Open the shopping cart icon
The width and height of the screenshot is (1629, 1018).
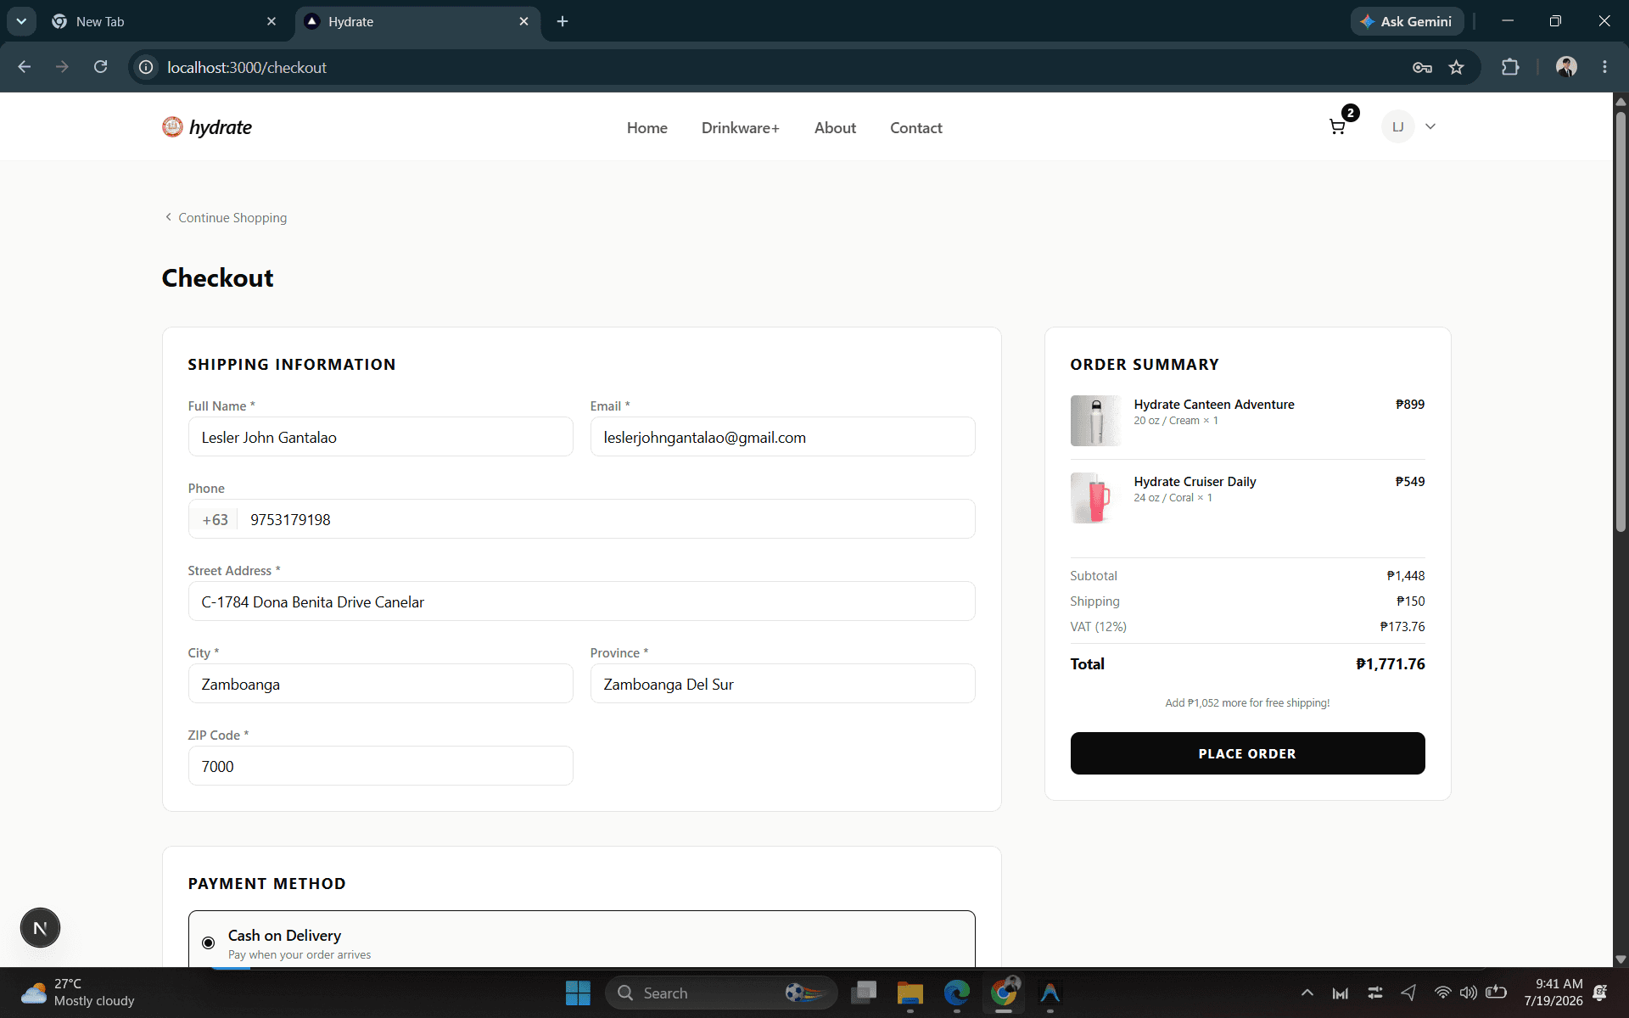(1338, 127)
